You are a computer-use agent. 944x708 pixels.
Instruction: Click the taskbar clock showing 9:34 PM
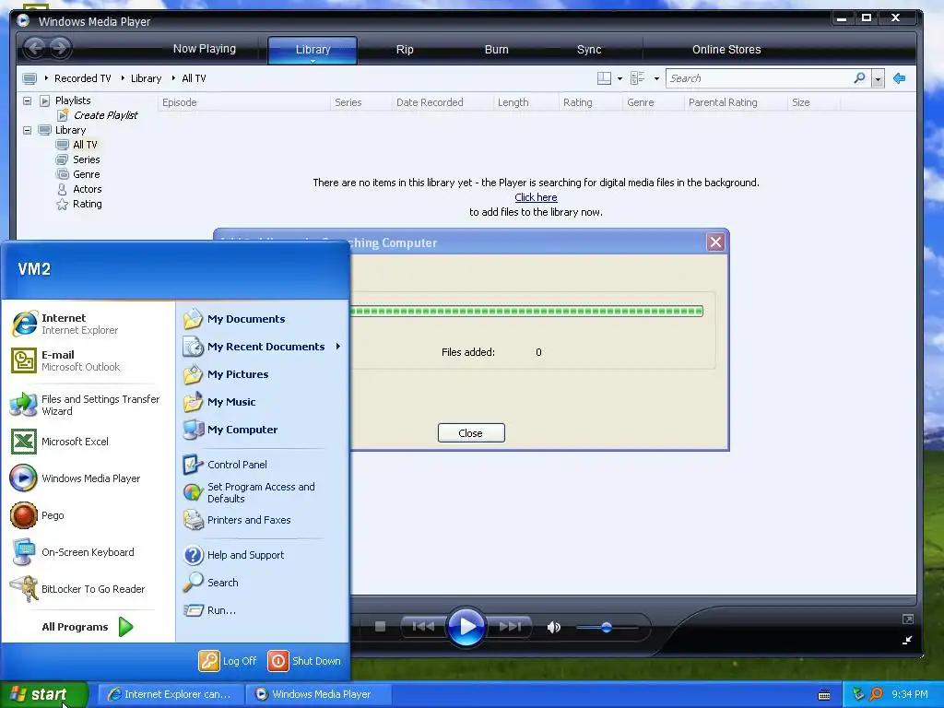(910, 694)
